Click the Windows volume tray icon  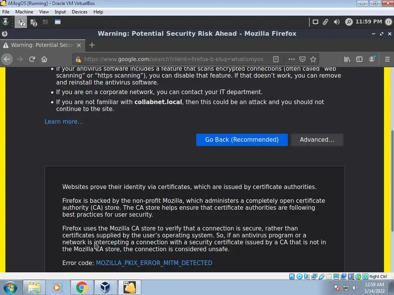coord(355,288)
